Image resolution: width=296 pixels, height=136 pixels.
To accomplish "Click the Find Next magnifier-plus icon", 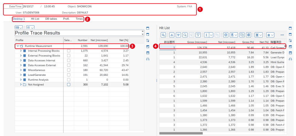I will (191, 35).
